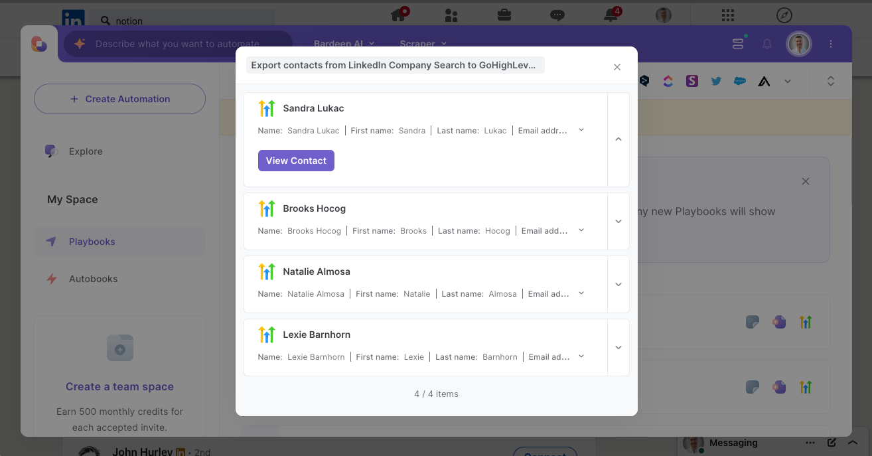The height and width of the screenshot is (456, 872).
Task: Click the team space folder icon
Action: tap(120, 348)
